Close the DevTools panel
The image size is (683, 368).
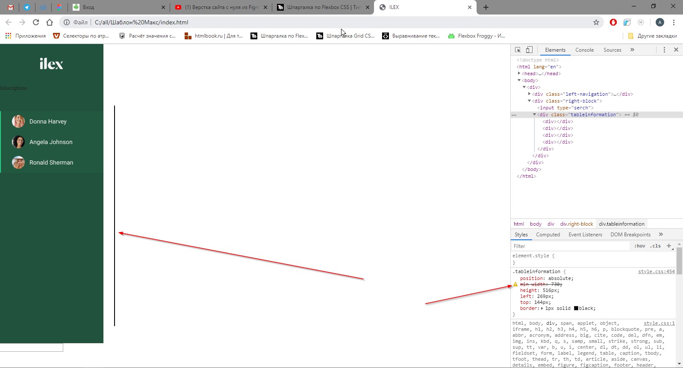pos(676,50)
